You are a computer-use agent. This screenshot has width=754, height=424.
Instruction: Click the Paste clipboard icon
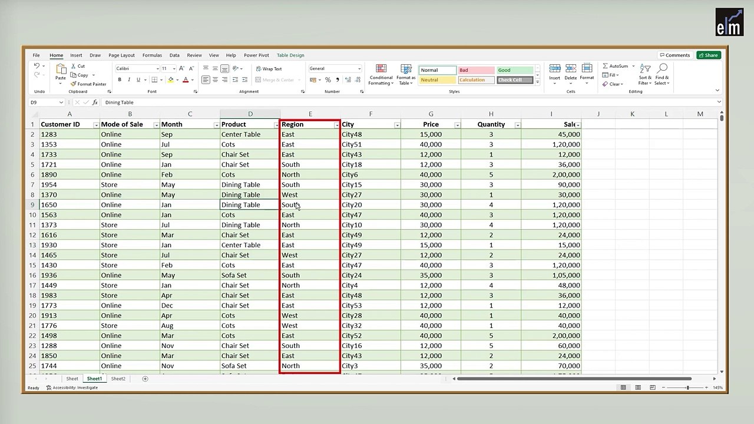(x=61, y=69)
